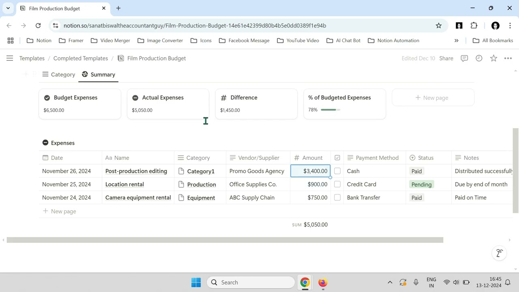Open the Paid status for Post-production editing
The height and width of the screenshot is (292, 519).
416,171
